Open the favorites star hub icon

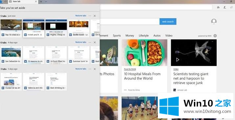pos(218,7)
